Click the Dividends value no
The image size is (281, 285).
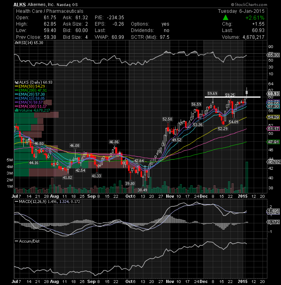(166, 30)
